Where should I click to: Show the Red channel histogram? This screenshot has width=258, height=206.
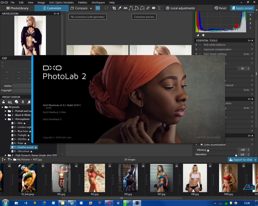tap(251, 15)
